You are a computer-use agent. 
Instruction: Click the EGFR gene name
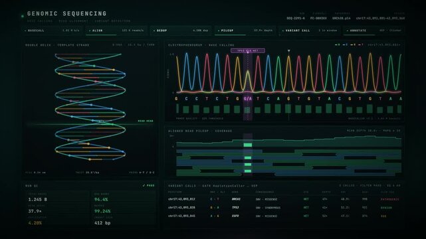coord(235,216)
